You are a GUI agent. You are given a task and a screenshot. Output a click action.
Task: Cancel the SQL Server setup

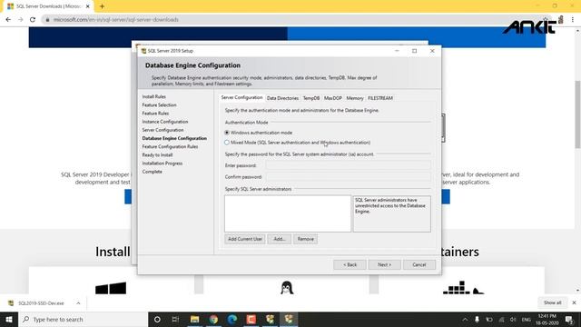click(419, 264)
